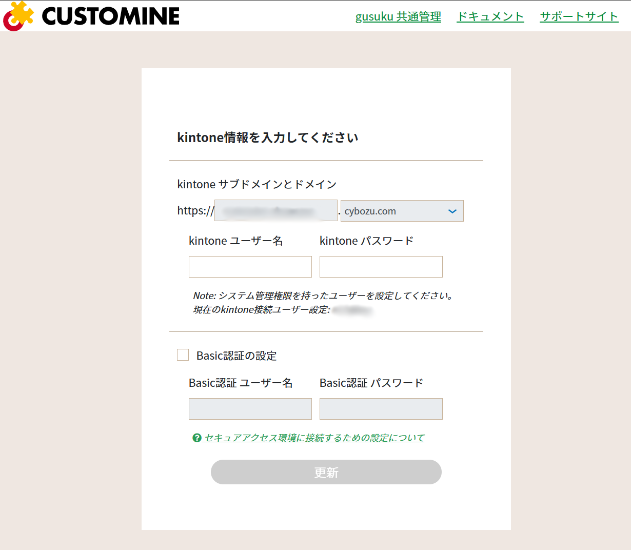Click the 現在のkintone接続ユーザー設定 text
The width and height of the screenshot is (631, 550).
(262, 309)
